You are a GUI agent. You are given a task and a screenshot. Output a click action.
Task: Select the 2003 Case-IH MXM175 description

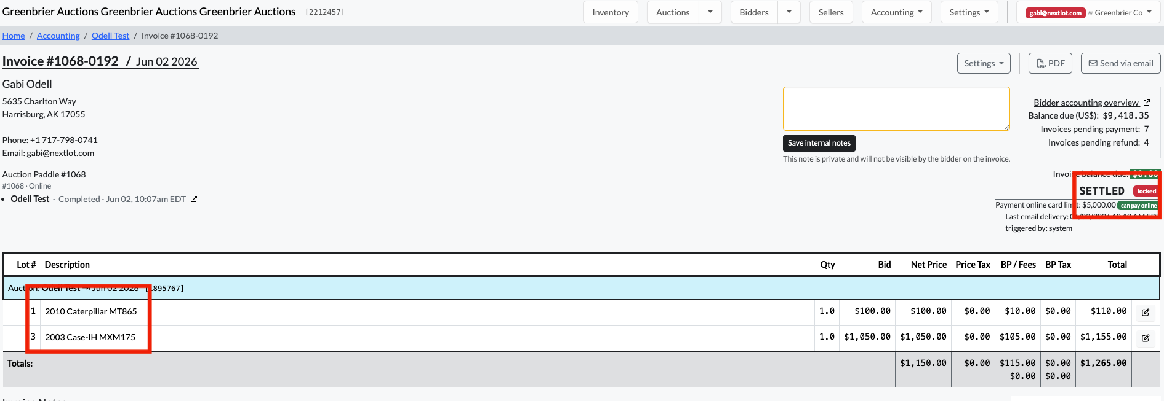pyautogui.click(x=90, y=337)
